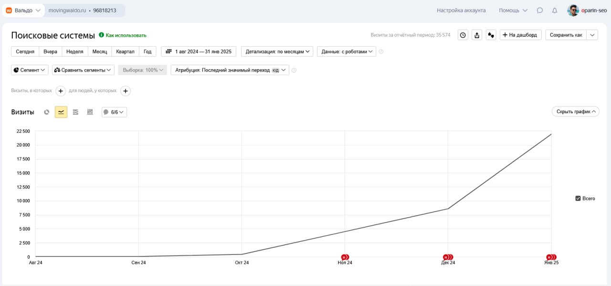Select the Месяц period tab
Screen dimensions: 611x286
[x=100, y=51]
